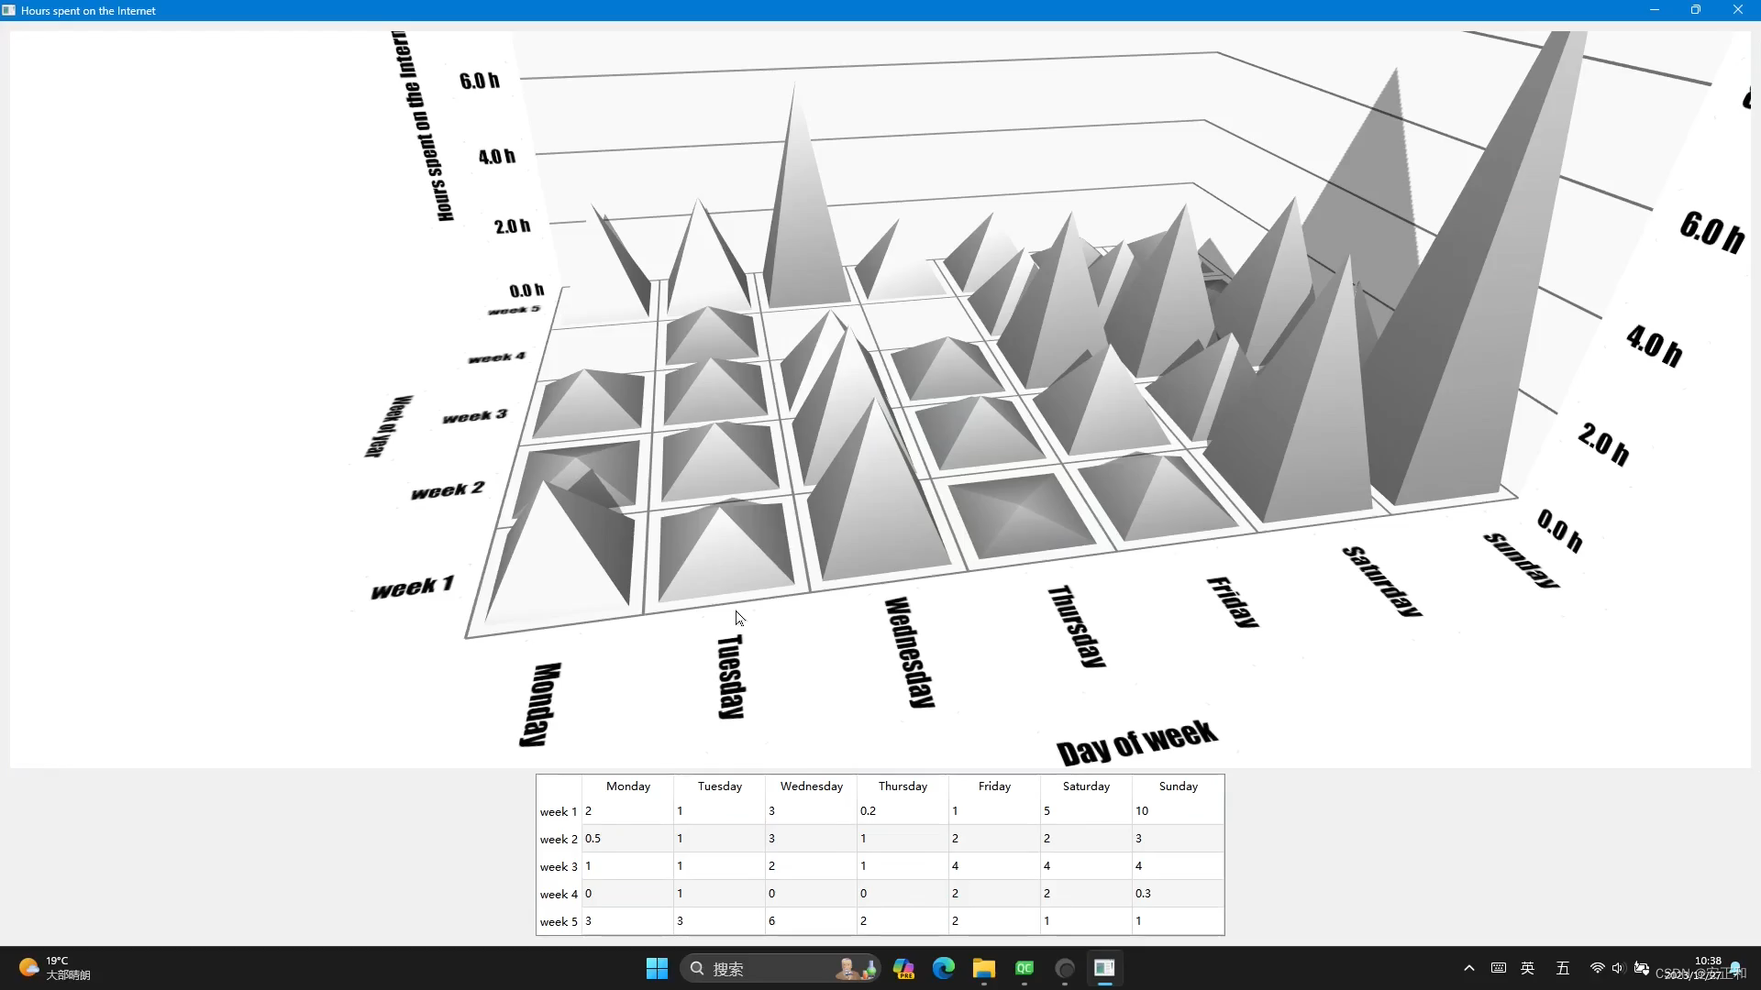Select the week 3 row header
1761x990 pixels.
coord(559,866)
